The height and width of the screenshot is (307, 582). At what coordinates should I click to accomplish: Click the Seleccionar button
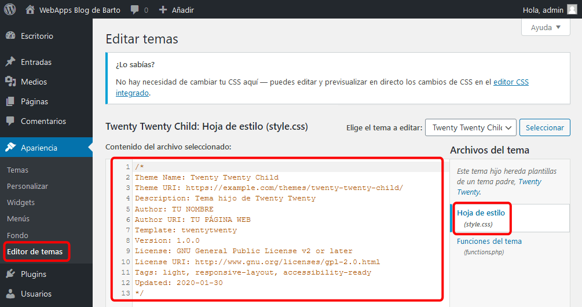click(x=544, y=127)
